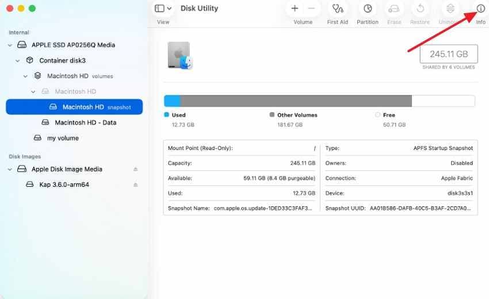Image resolution: width=489 pixels, height=299 pixels.
Task: Open the Partition pie icon
Action: coord(368,9)
